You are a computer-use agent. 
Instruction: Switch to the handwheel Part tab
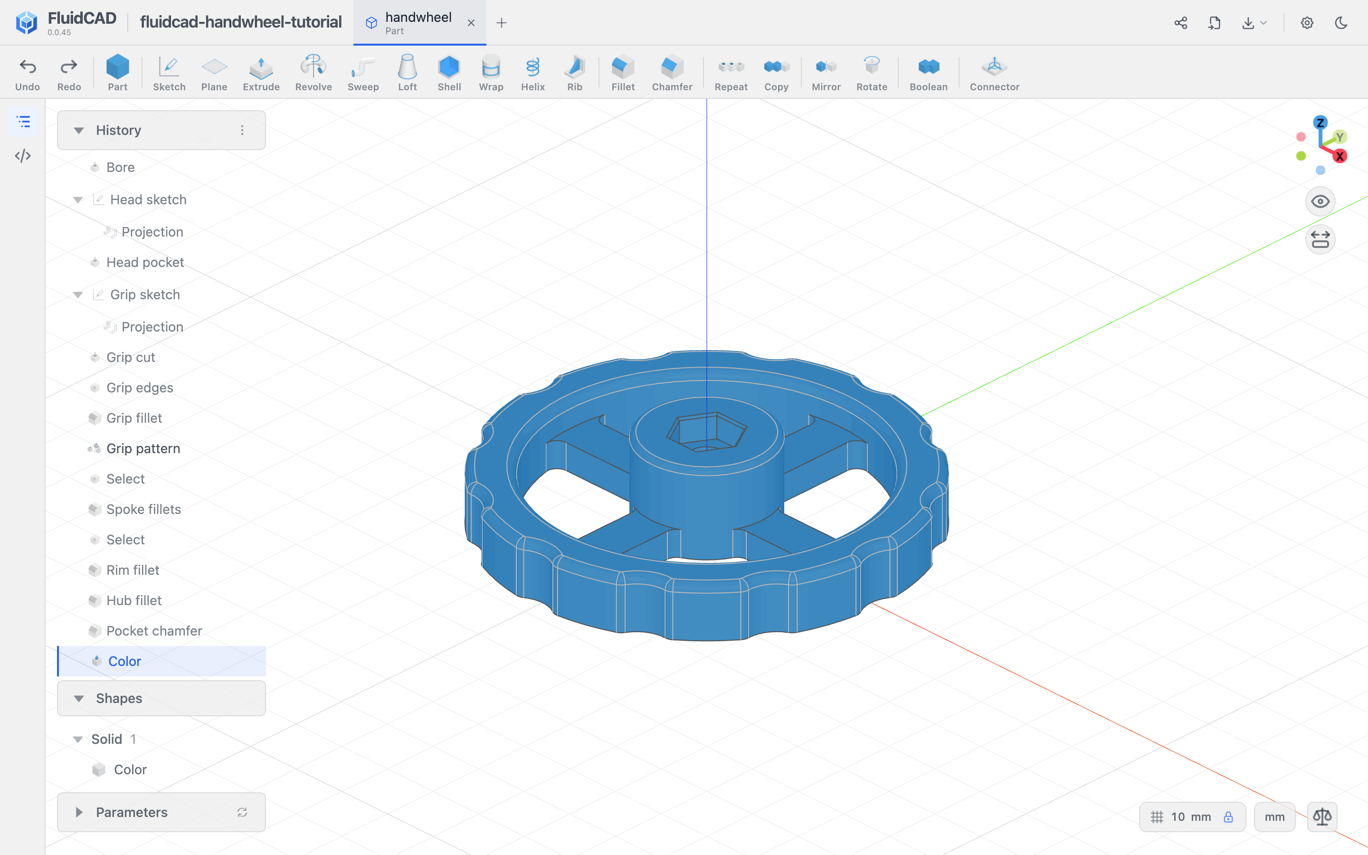(419, 23)
